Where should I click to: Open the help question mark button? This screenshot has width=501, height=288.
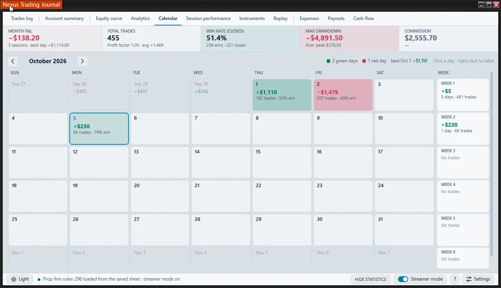[454, 279]
